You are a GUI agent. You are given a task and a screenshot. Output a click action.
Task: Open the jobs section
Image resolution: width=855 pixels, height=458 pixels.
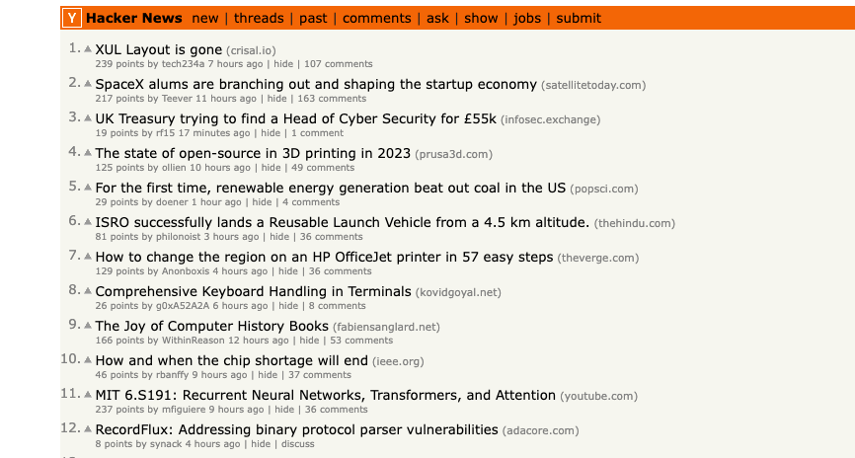(527, 18)
